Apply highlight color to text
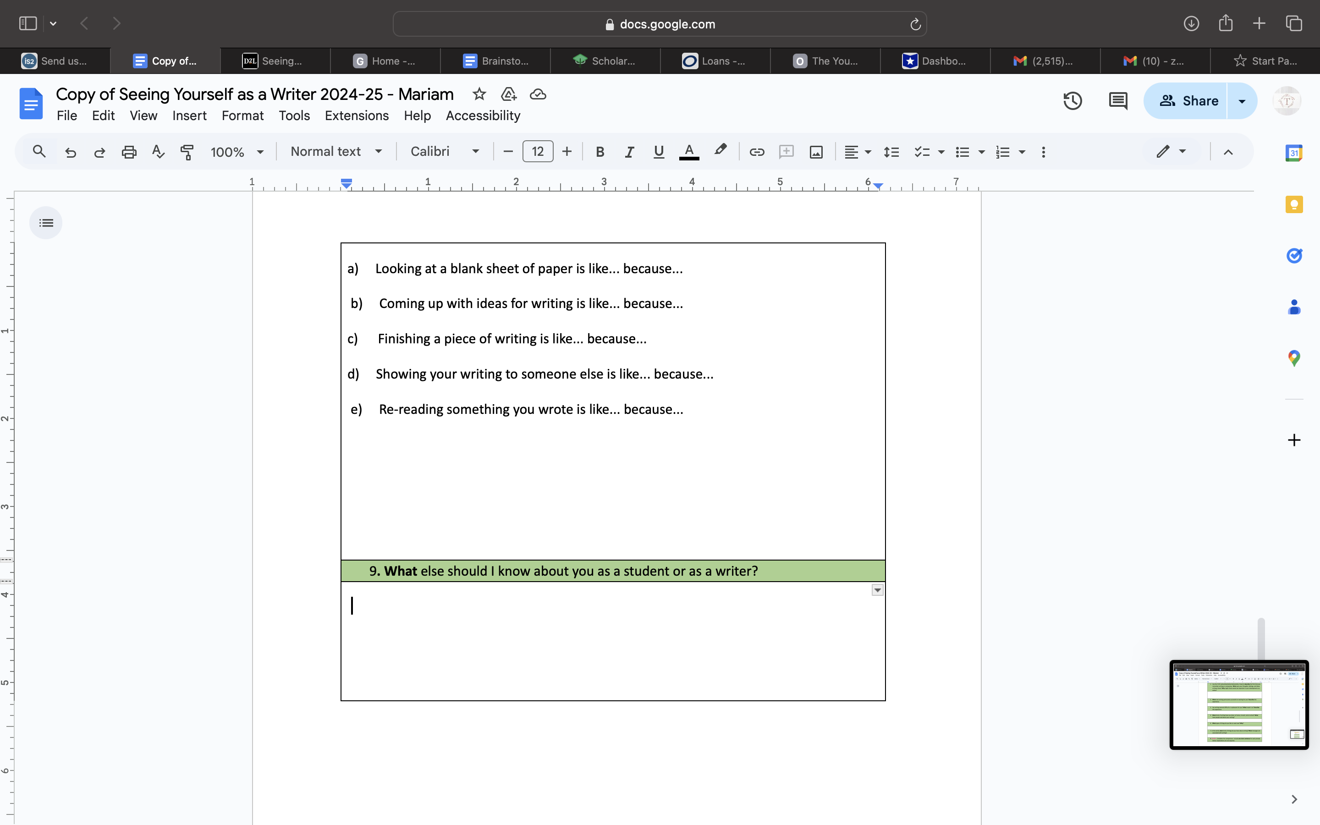 click(x=720, y=152)
